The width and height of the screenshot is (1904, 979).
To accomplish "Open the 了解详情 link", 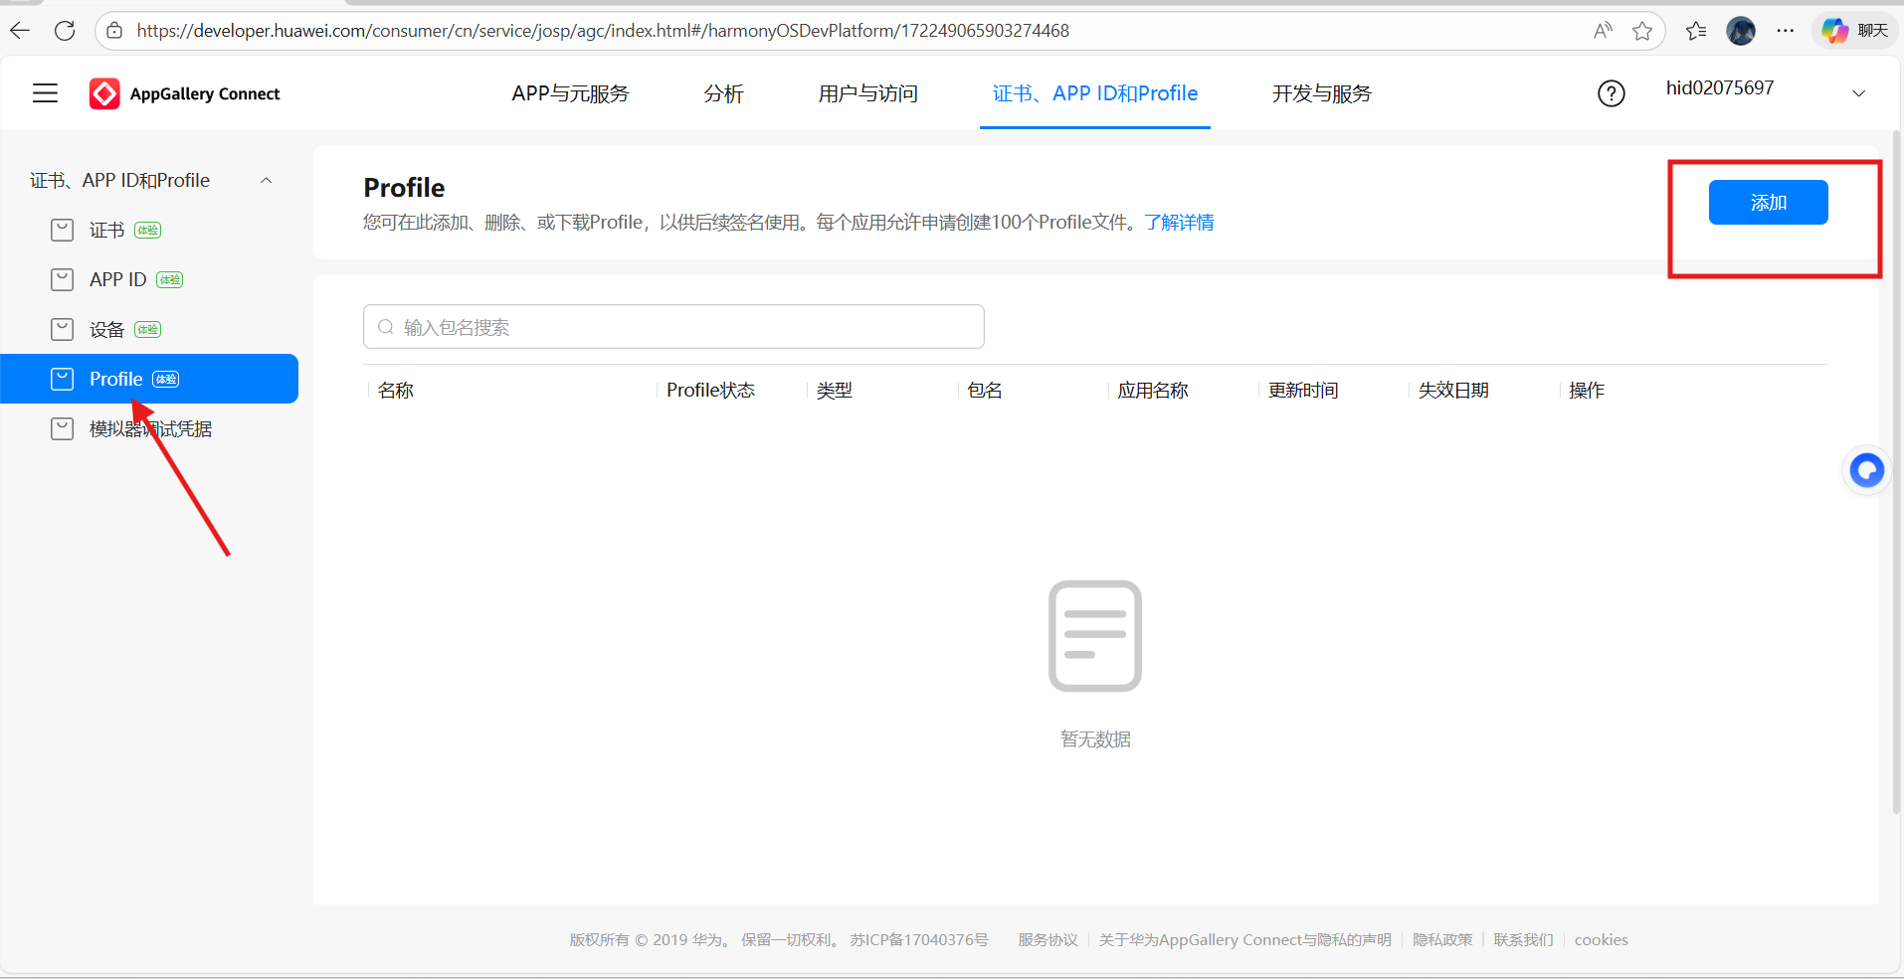I will click(1179, 222).
